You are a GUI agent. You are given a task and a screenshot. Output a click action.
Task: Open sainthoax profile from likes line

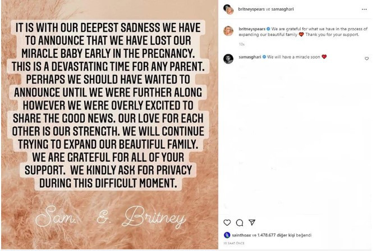(x=241, y=235)
